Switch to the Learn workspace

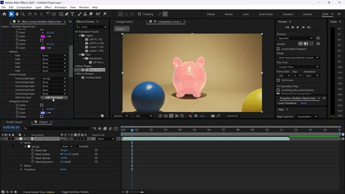pyautogui.click(x=246, y=14)
